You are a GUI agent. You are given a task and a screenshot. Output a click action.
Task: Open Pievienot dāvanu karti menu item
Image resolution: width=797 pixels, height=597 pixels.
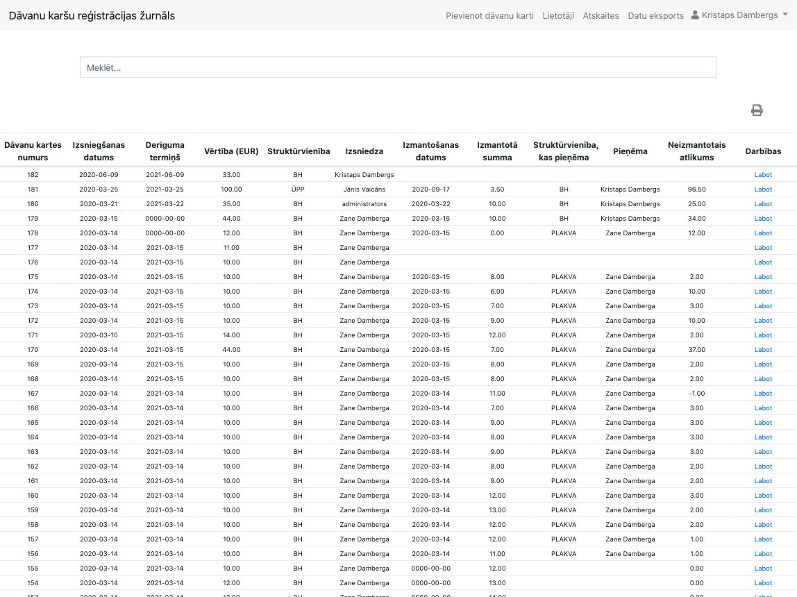[x=489, y=16]
